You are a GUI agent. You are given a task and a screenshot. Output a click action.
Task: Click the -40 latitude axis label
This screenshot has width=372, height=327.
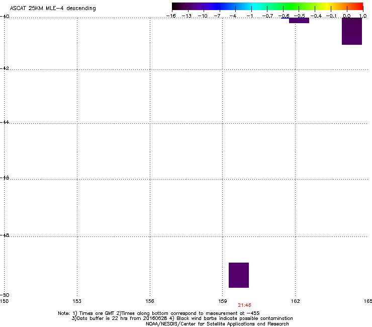[x=5, y=17]
